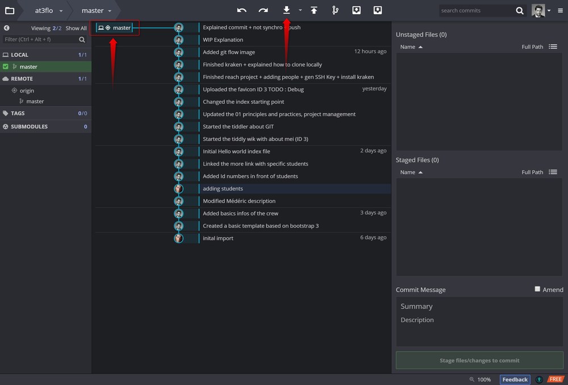Click Show All in the left panel
The width and height of the screenshot is (568, 385).
coord(76,28)
